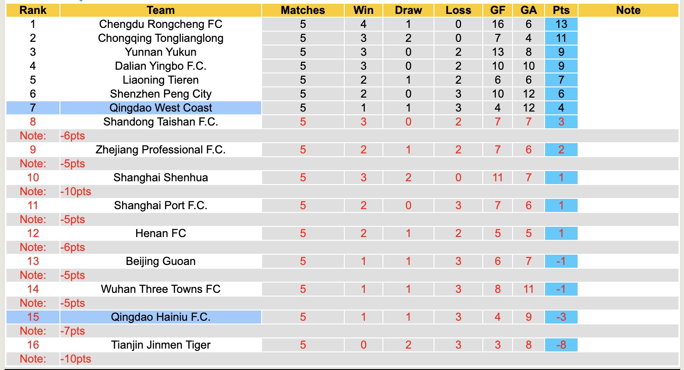The width and height of the screenshot is (684, 370).
Task: Click Tianjin Jinmen Tiger team name
Action: coord(161,345)
